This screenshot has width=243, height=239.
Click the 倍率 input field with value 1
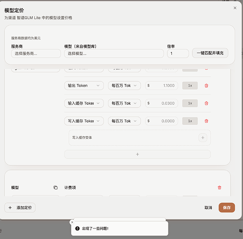tap(178, 54)
